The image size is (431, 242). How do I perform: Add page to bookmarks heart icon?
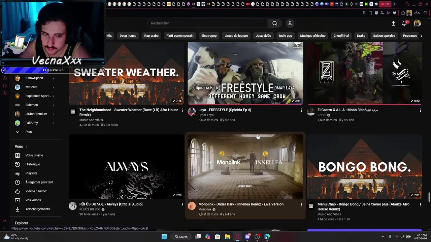(x=394, y=13)
